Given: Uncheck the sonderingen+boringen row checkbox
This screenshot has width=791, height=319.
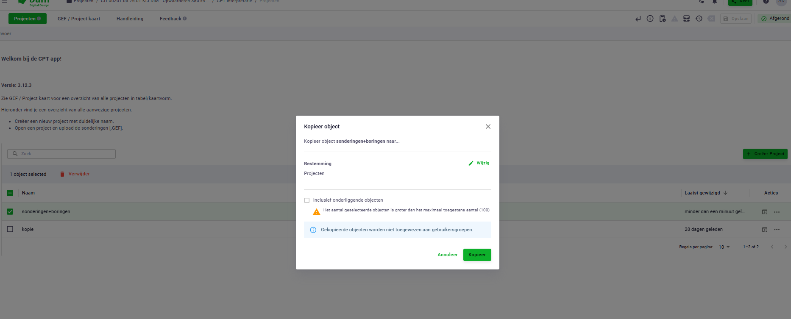Looking at the screenshot, I should (x=10, y=211).
